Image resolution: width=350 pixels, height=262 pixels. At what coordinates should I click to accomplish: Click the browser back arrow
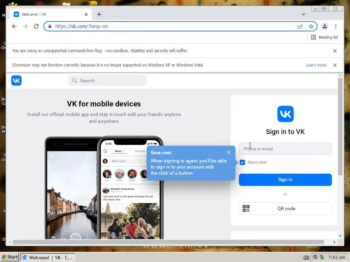pyautogui.click(x=14, y=26)
